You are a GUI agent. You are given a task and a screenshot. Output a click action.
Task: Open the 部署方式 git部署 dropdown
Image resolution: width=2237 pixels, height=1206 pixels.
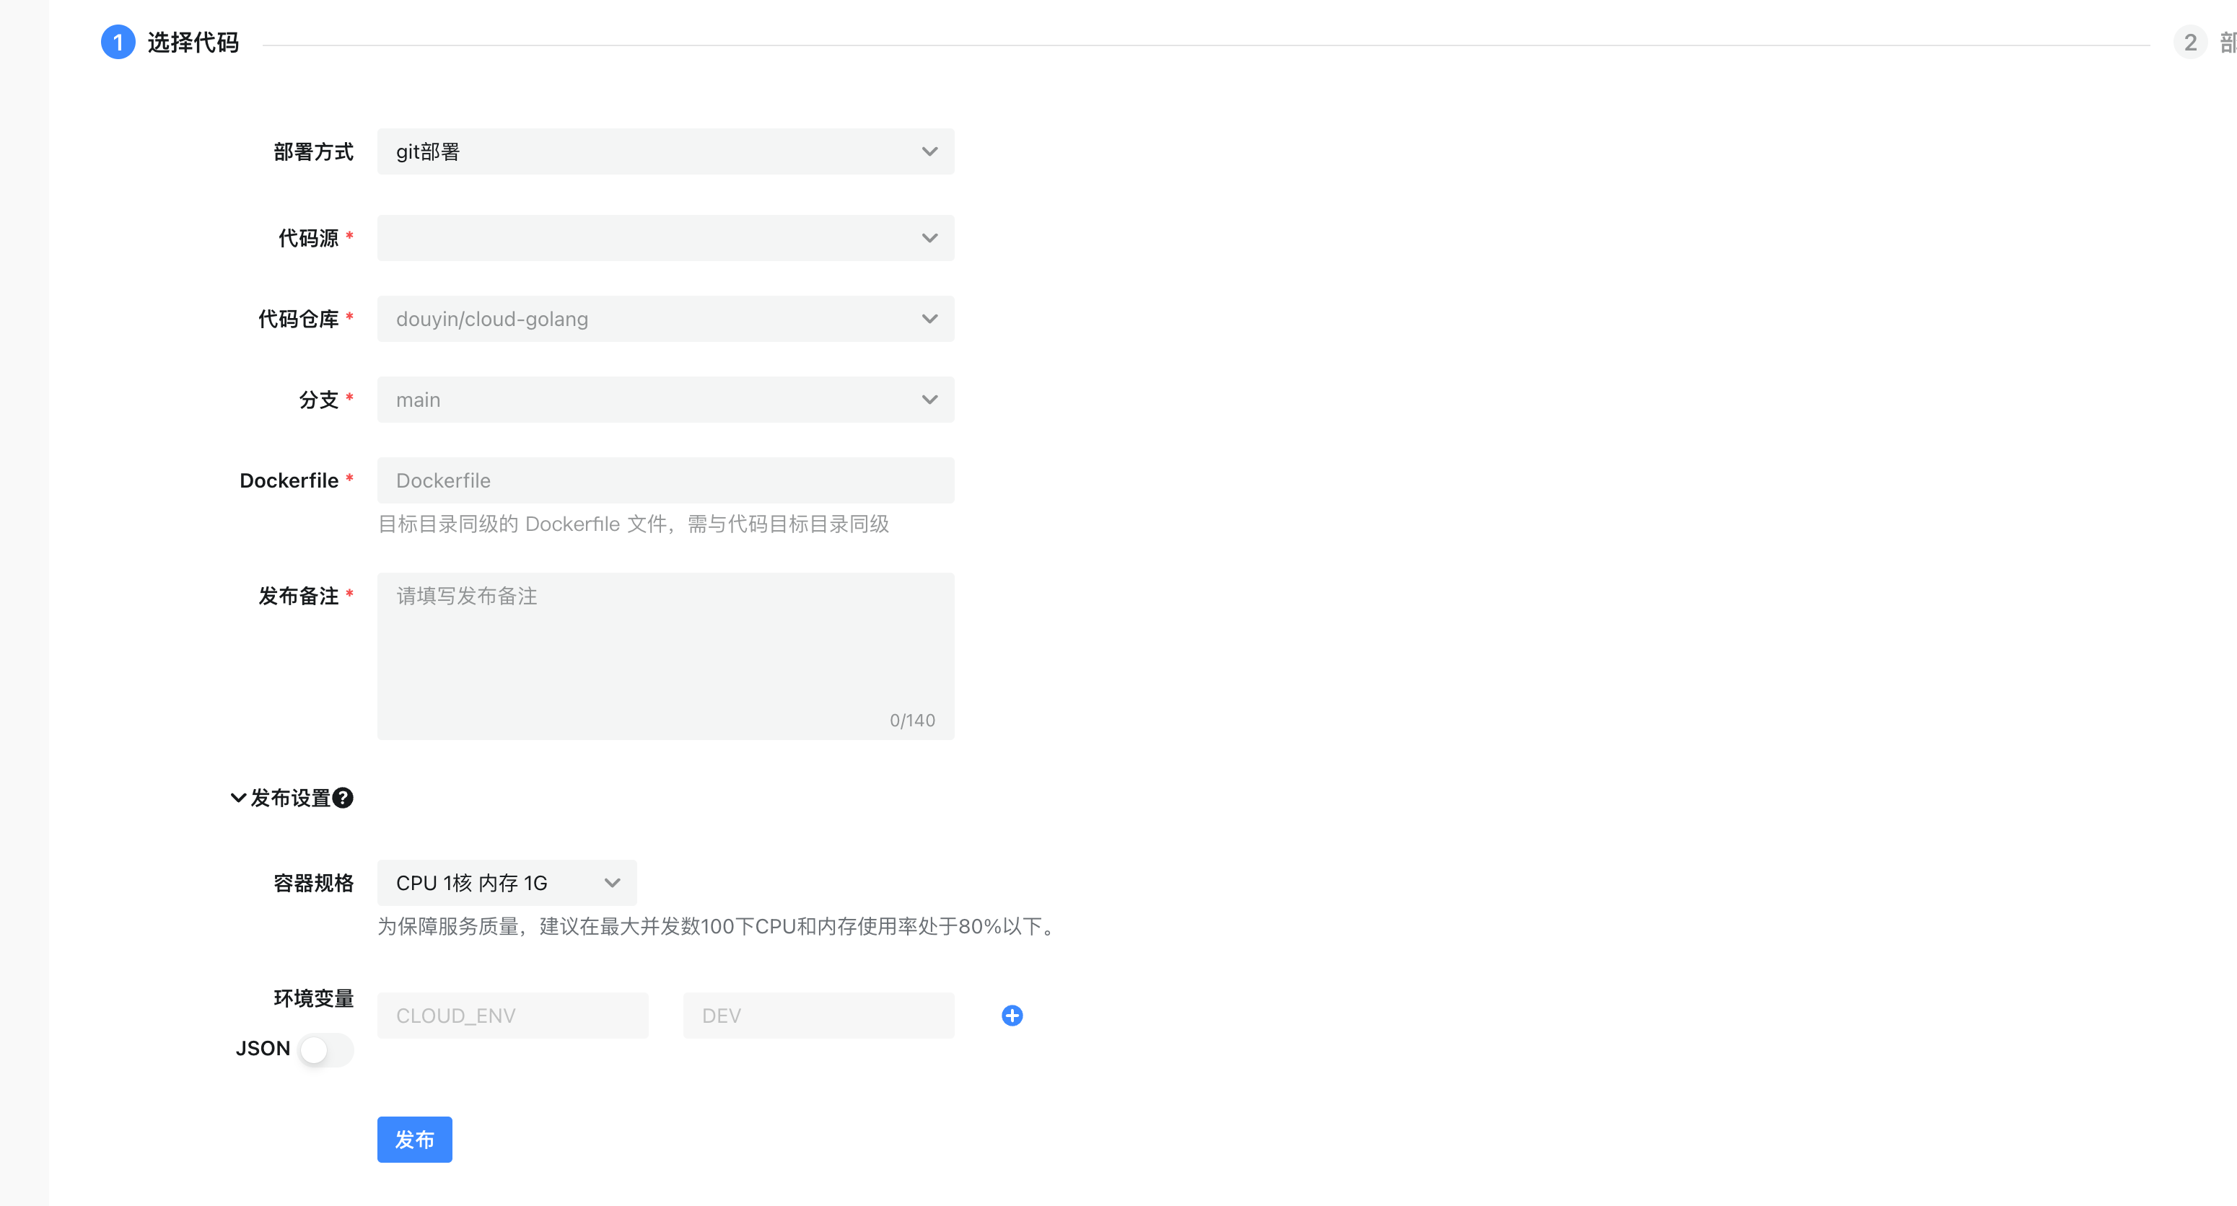[x=665, y=152]
